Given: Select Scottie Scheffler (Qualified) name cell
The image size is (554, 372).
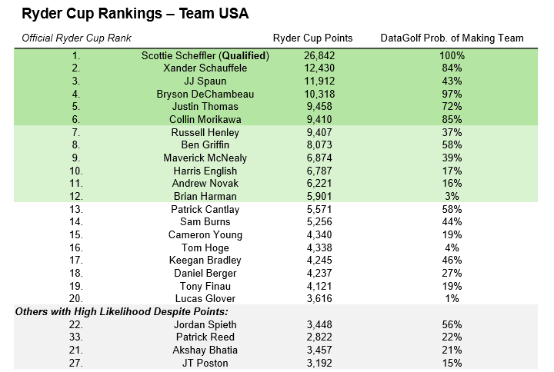Looking at the screenshot, I should [205, 56].
